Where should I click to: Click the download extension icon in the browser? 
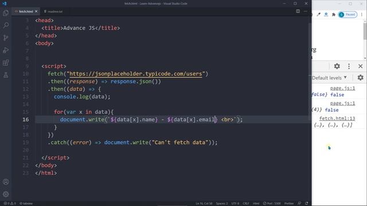[326, 14]
